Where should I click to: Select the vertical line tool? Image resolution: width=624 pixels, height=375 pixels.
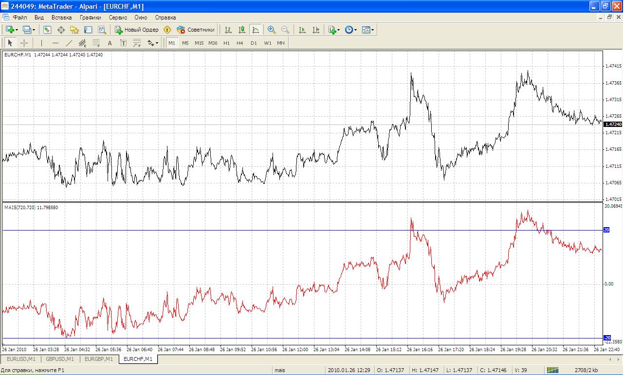click(x=42, y=43)
